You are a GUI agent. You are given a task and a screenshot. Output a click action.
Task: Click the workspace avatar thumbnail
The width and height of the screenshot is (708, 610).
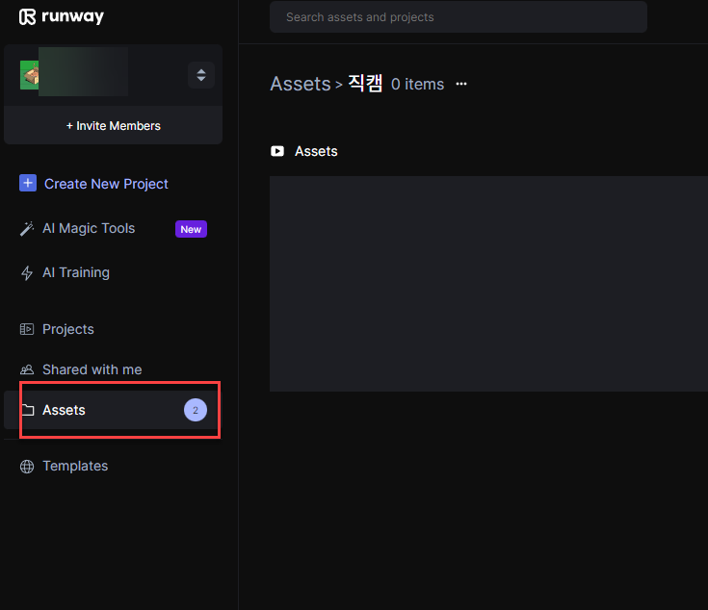point(30,75)
